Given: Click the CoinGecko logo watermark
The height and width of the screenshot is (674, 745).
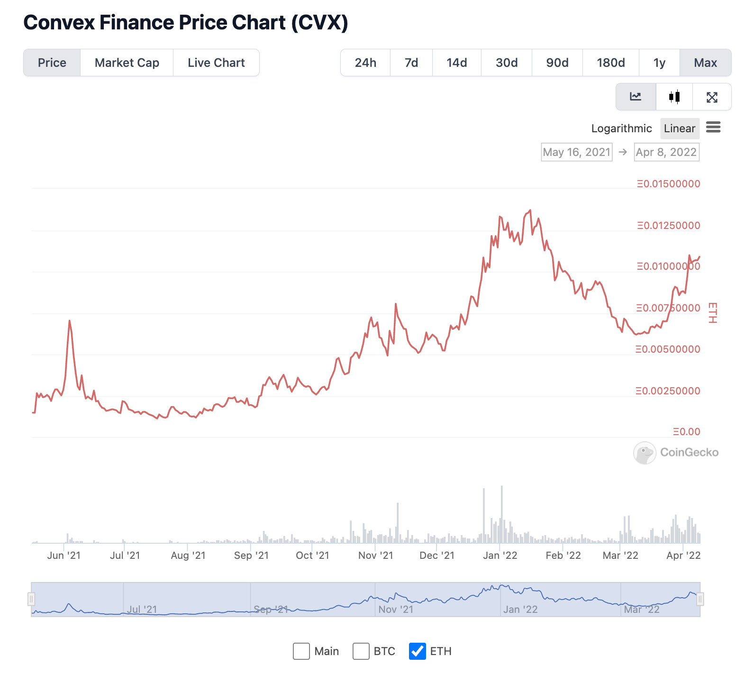Looking at the screenshot, I should click(676, 453).
